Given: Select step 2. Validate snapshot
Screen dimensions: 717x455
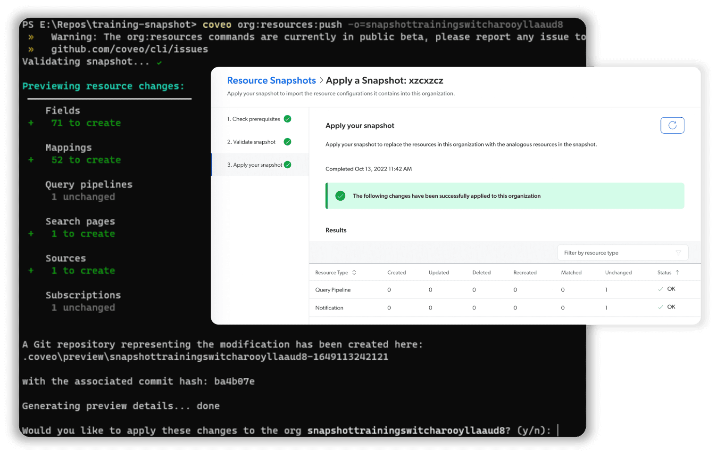Looking at the screenshot, I should [260, 142].
